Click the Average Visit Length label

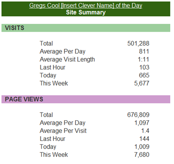tap(67, 59)
